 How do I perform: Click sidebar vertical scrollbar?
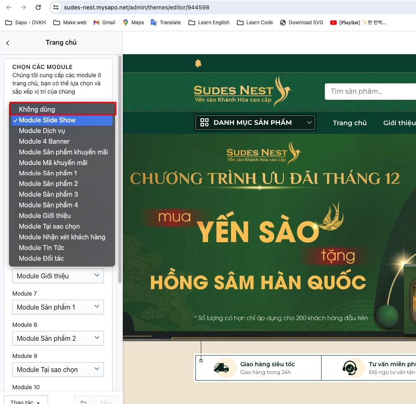pyautogui.click(x=120, y=169)
